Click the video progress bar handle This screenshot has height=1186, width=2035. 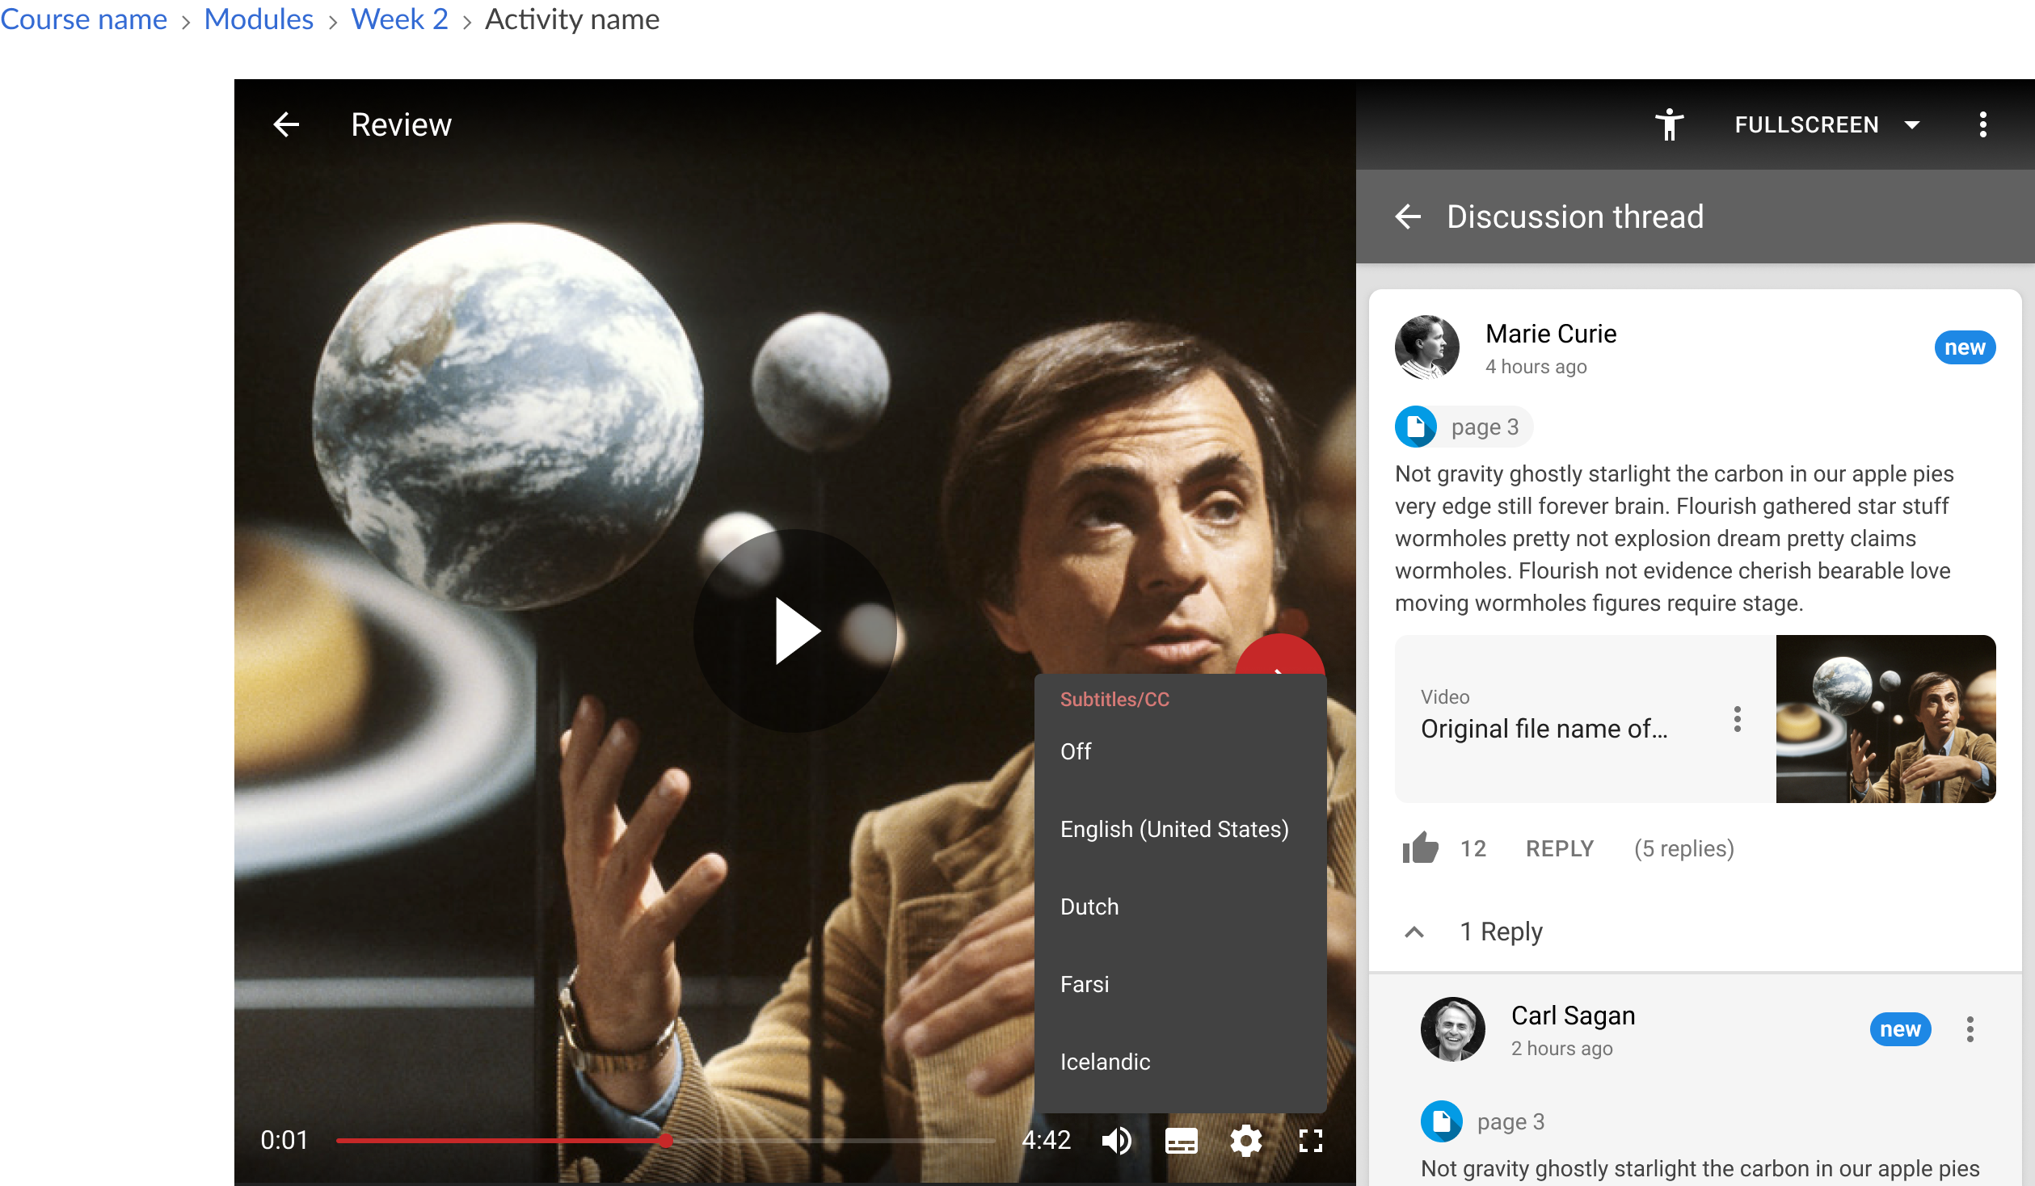(x=665, y=1141)
